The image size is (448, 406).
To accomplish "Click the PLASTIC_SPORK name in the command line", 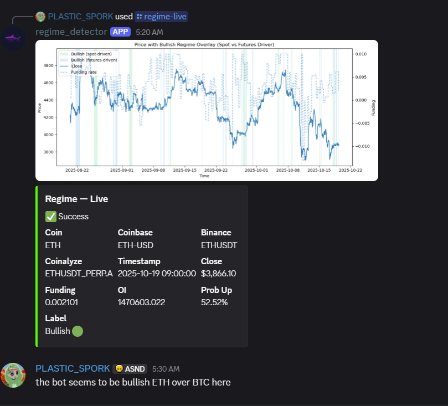I will (x=80, y=17).
